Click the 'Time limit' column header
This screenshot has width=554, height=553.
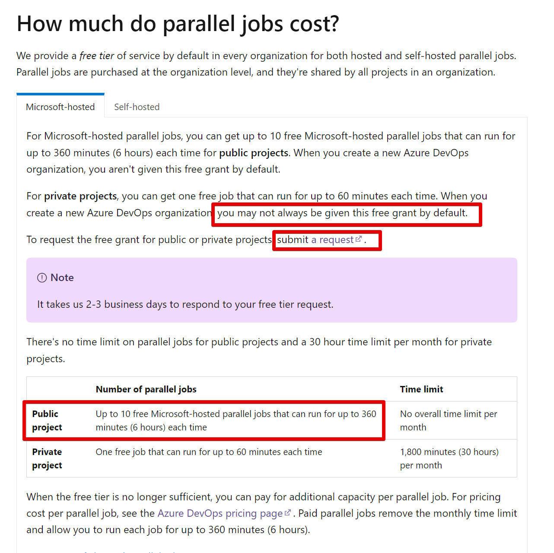click(x=421, y=389)
